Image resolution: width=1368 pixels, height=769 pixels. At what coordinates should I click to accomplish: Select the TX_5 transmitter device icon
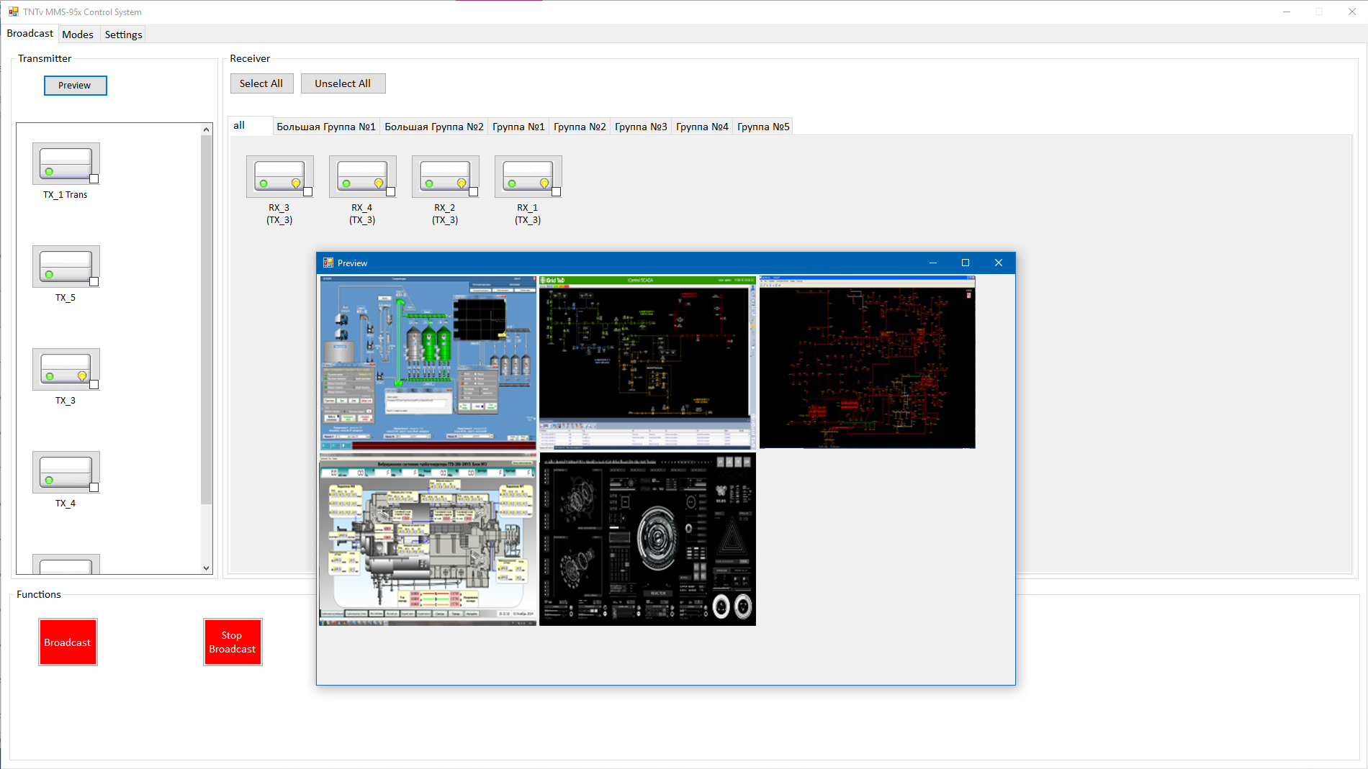click(x=66, y=266)
